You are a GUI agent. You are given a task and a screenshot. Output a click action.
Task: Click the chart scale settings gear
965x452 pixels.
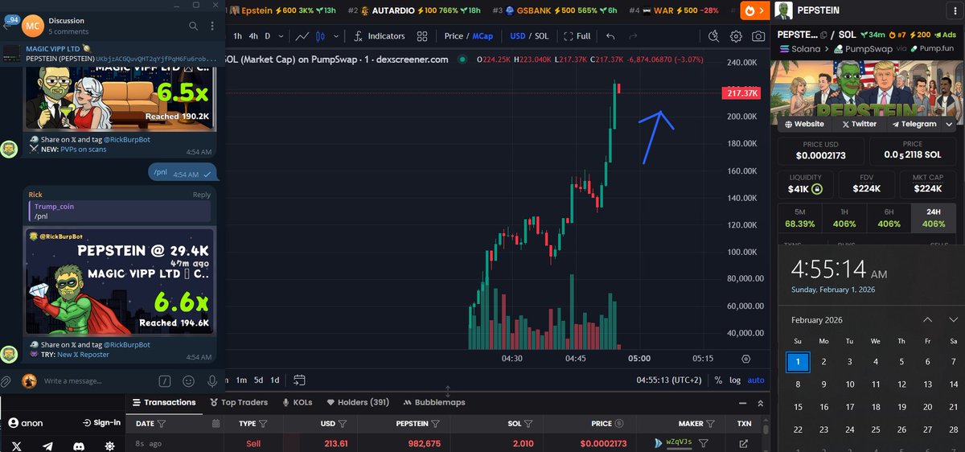tap(746, 359)
